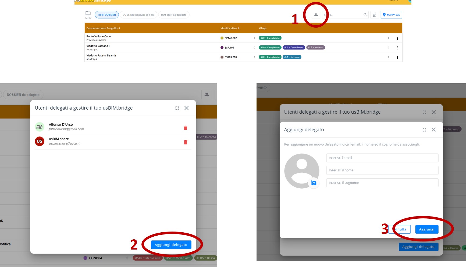Click dimmed Aggiungi delegato button behind dialog
The width and height of the screenshot is (466, 267).
point(418,247)
